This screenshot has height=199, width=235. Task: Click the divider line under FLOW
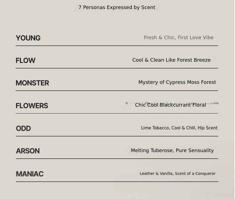117,68
